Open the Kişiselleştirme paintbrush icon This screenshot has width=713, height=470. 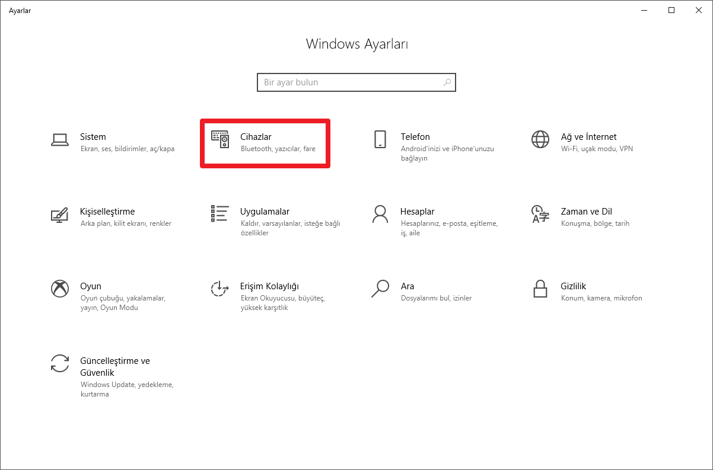pyautogui.click(x=59, y=214)
